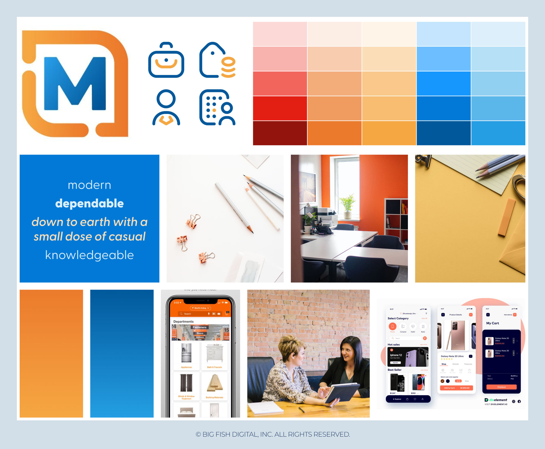Expand the Departments section
Screen dimensions: 545x449
184,321
